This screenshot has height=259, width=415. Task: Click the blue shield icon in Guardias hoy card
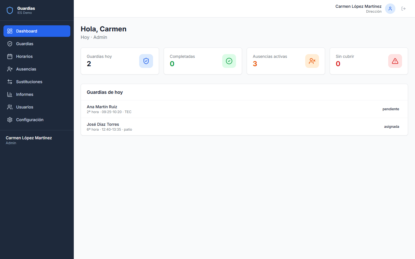pyautogui.click(x=146, y=61)
